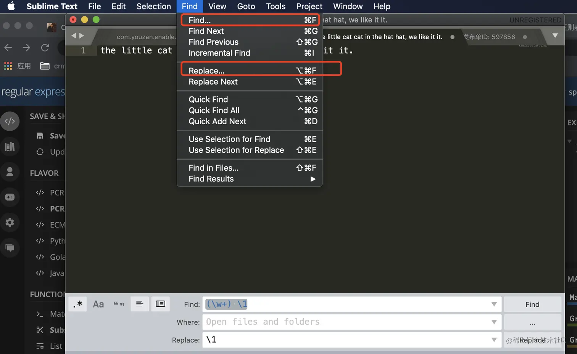The width and height of the screenshot is (577, 354).
Task: Select Quick Find menu item
Action: click(x=250, y=99)
